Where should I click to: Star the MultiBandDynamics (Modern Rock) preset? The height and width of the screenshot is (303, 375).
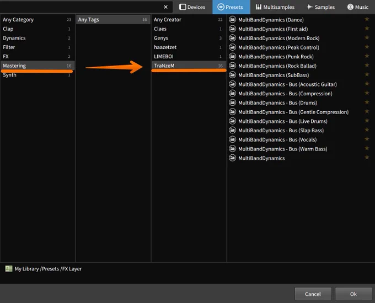[x=367, y=37]
